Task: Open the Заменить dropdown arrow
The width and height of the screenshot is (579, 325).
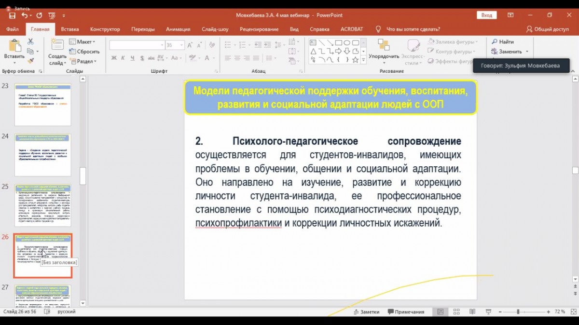Action: click(527, 52)
